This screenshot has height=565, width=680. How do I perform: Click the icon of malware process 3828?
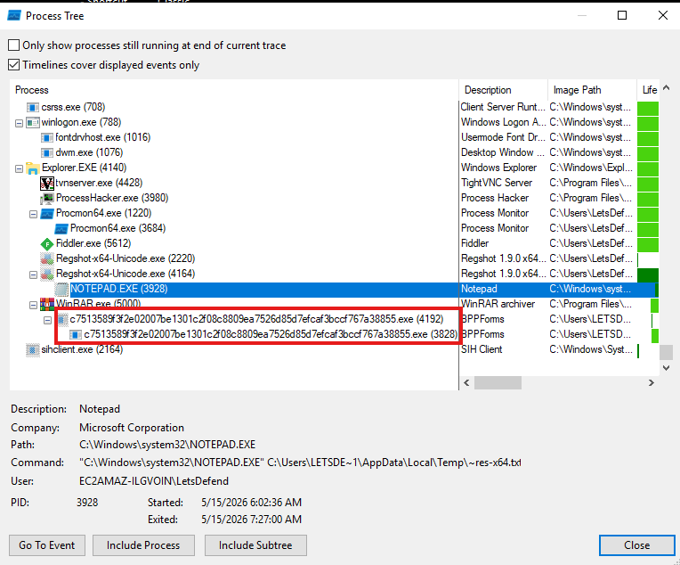coord(76,335)
